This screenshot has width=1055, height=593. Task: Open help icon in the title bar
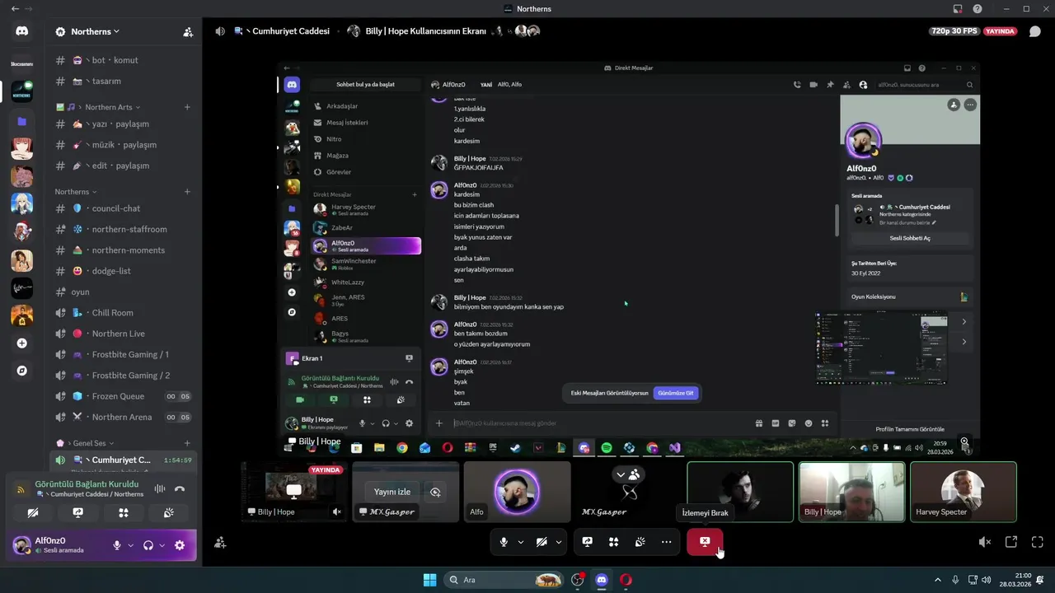point(978,9)
